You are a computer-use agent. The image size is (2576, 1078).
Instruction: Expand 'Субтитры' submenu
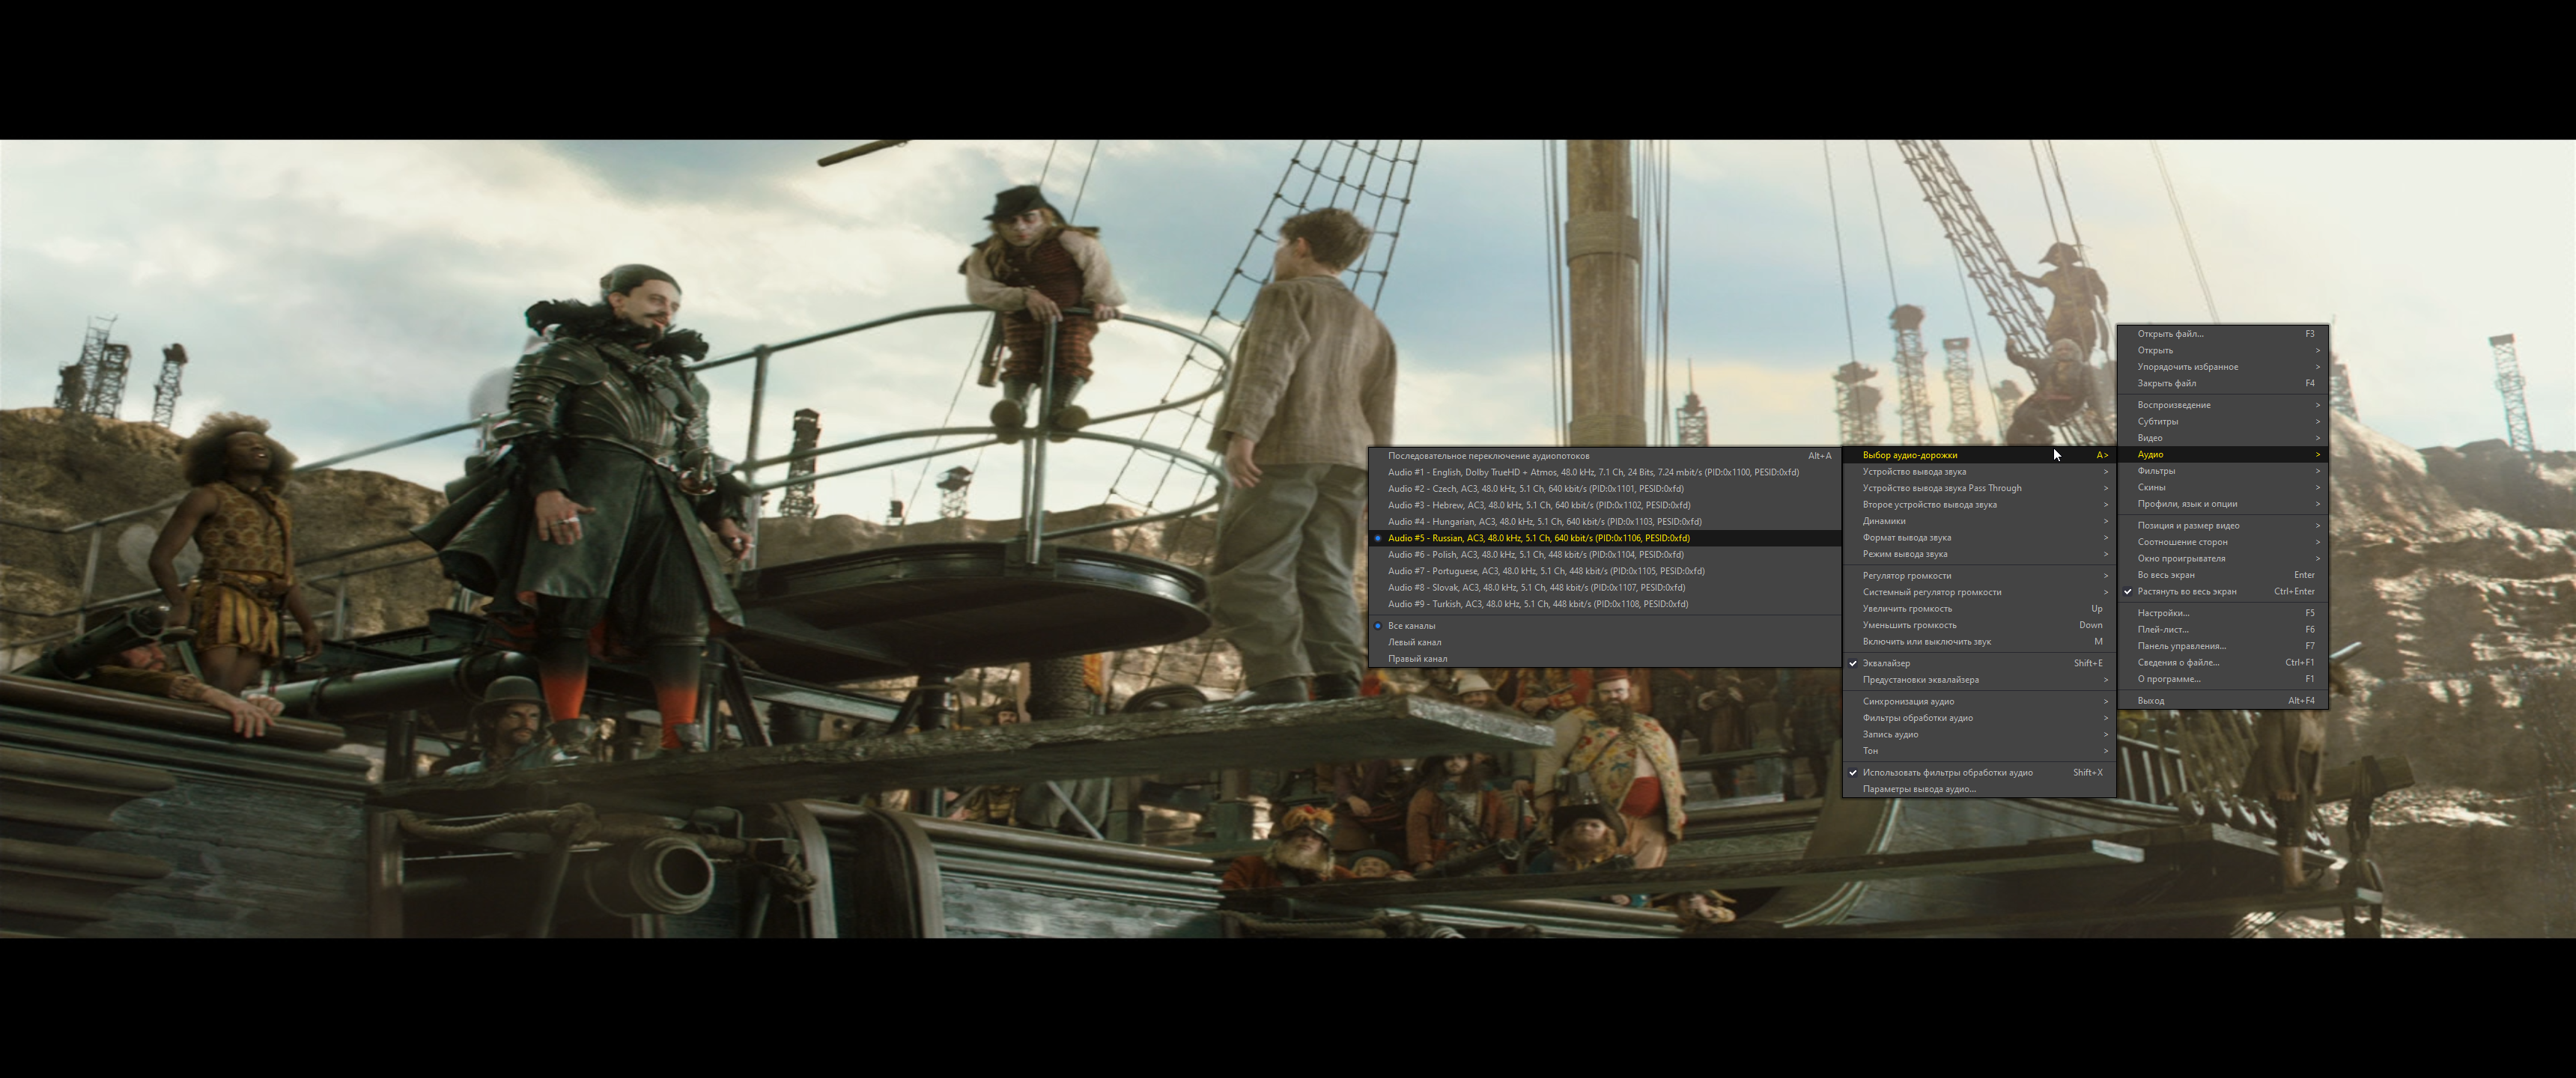2222,422
